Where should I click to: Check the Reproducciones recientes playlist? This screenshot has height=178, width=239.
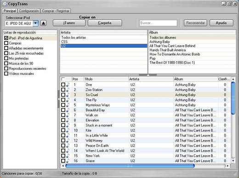[x=6, y=69]
